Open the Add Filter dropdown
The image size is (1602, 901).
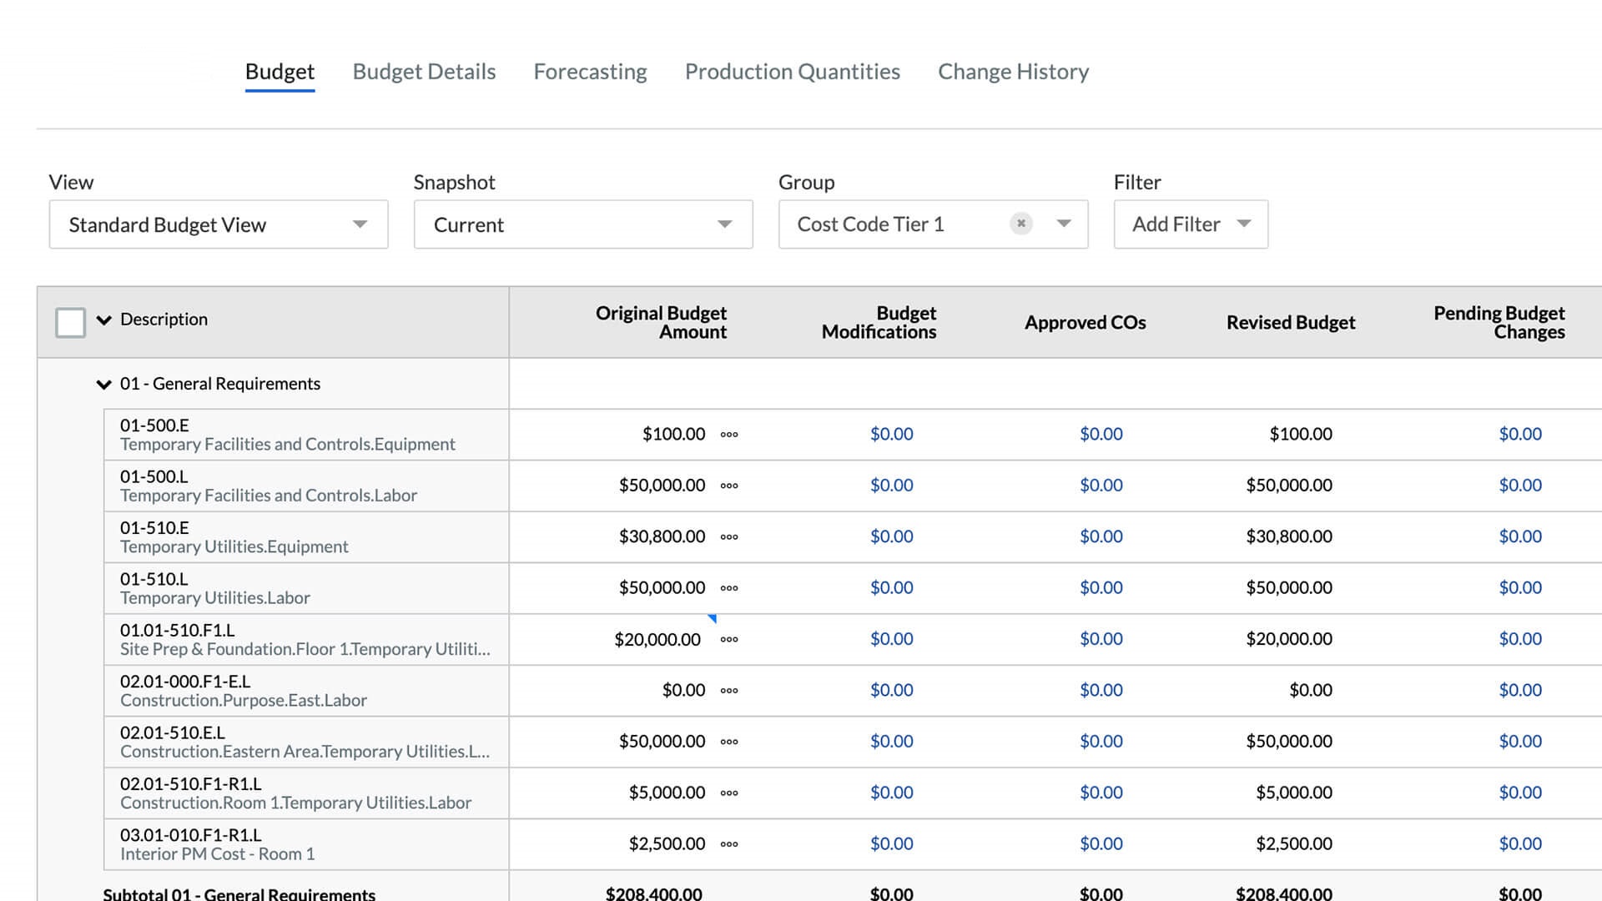coord(1191,224)
